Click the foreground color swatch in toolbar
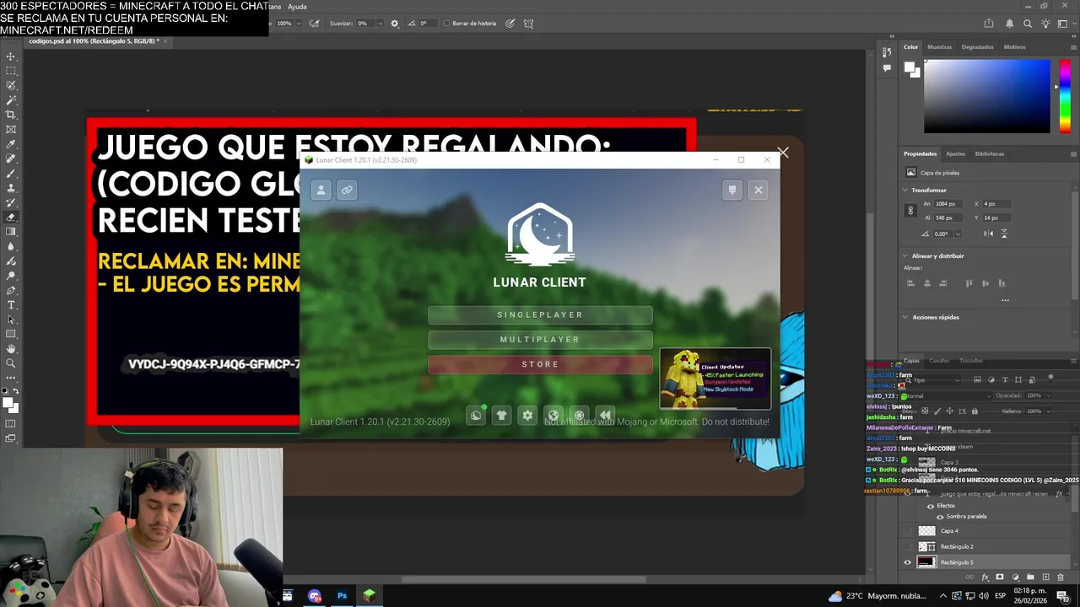The image size is (1080, 607). [8, 404]
